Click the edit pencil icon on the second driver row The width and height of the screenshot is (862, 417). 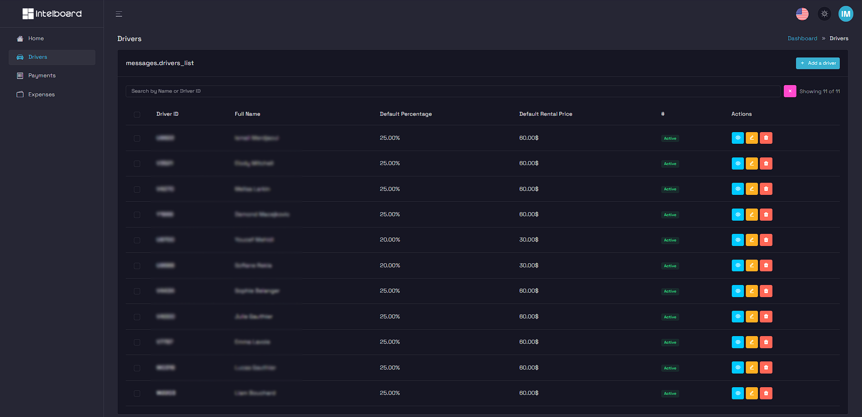pyautogui.click(x=752, y=163)
